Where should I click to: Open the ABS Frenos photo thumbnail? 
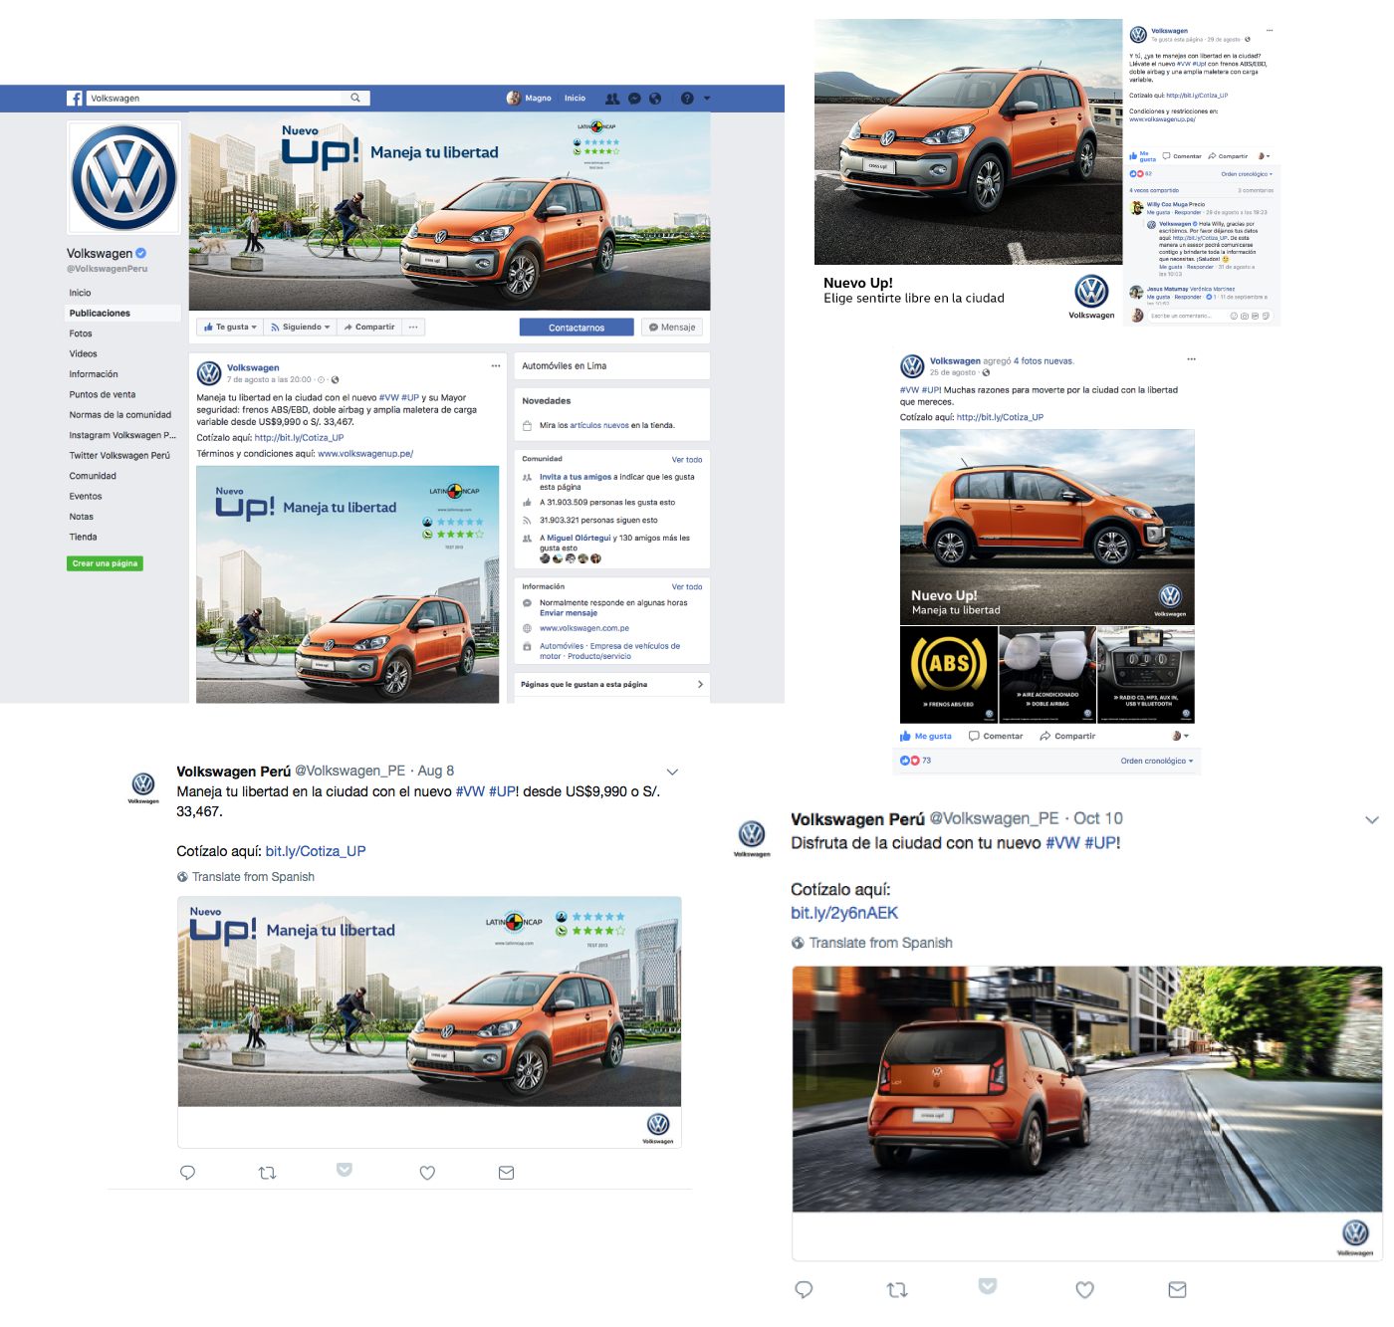pyautogui.click(x=948, y=674)
